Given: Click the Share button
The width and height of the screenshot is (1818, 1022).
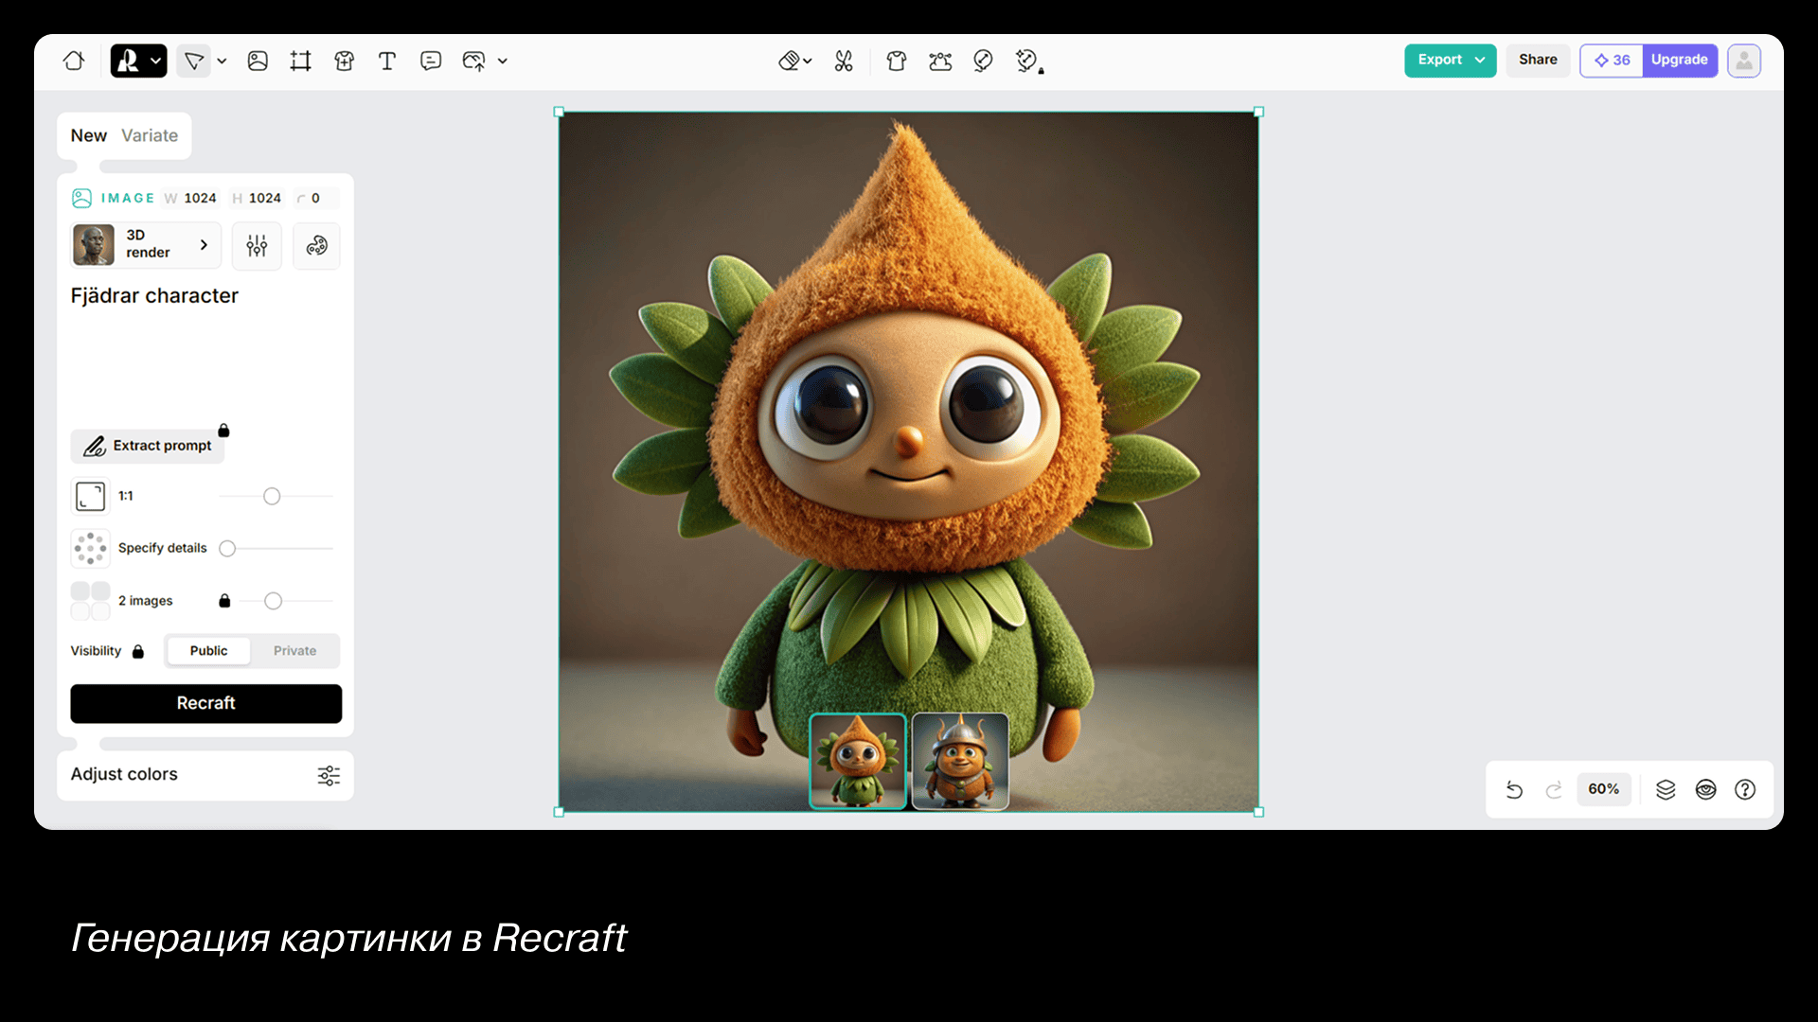Looking at the screenshot, I should [1538, 60].
